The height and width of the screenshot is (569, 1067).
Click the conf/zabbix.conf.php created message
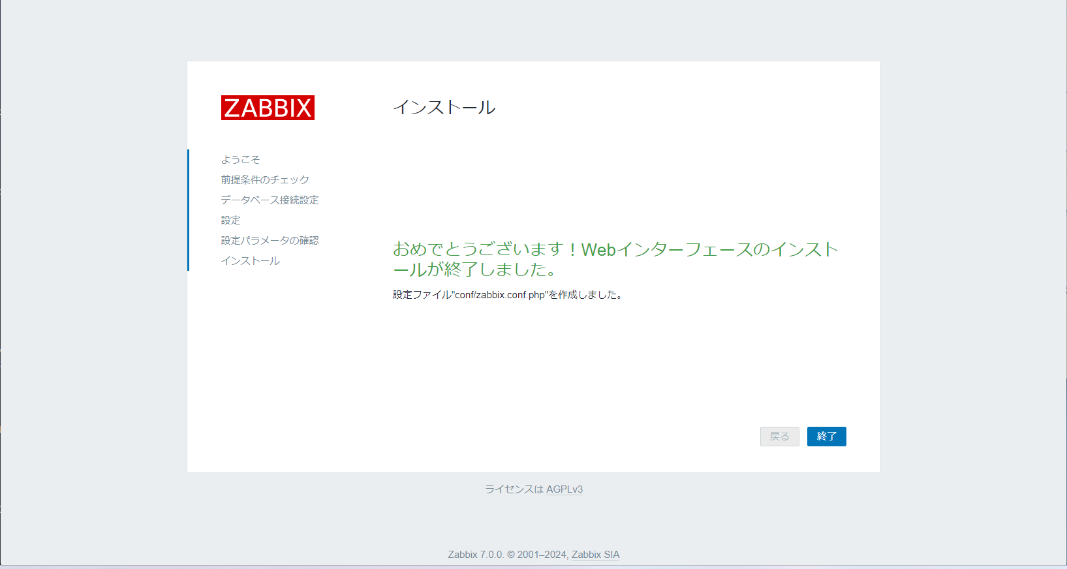click(x=508, y=295)
